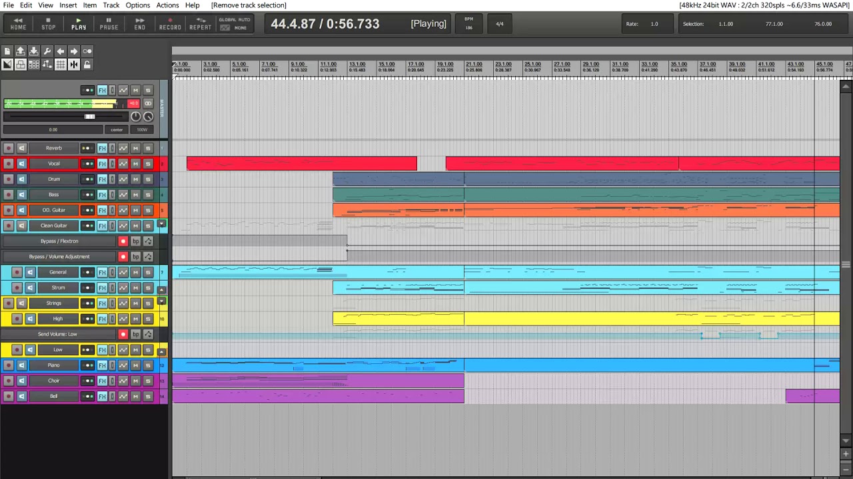
Task: Click the master volume fader handle
Action: pos(89,117)
